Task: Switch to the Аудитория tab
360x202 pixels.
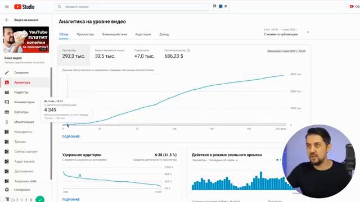Action: click(143, 34)
